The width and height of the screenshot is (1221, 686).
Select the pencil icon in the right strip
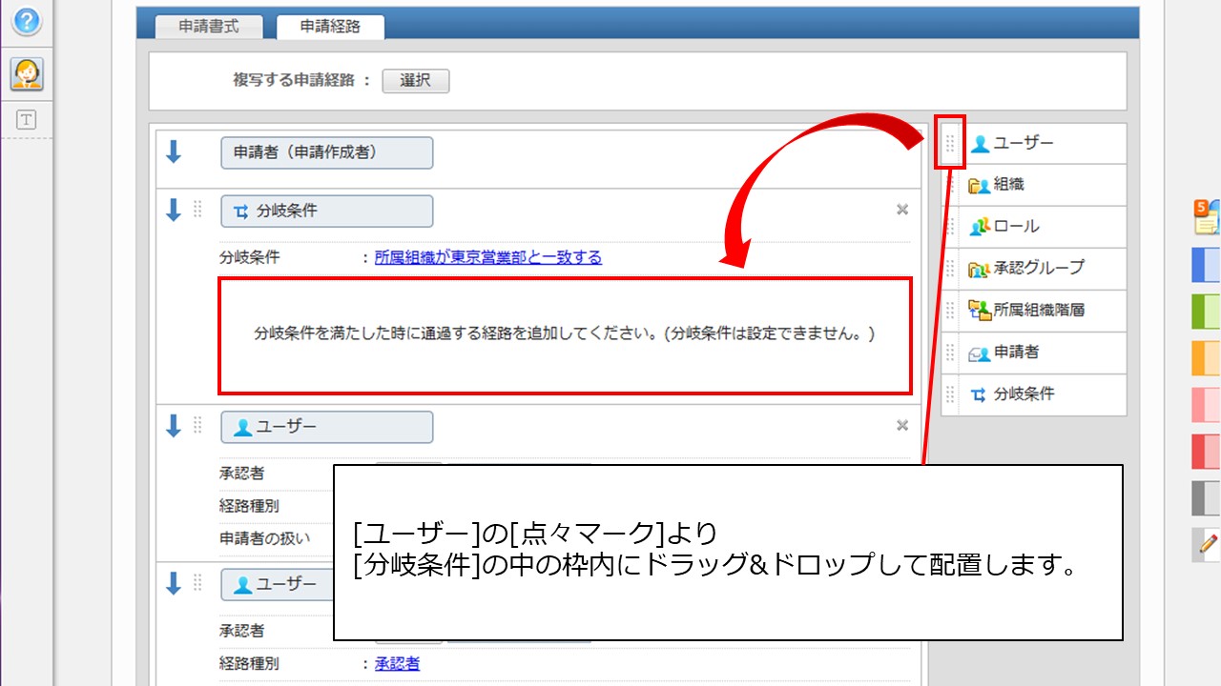click(x=1207, y=544)
